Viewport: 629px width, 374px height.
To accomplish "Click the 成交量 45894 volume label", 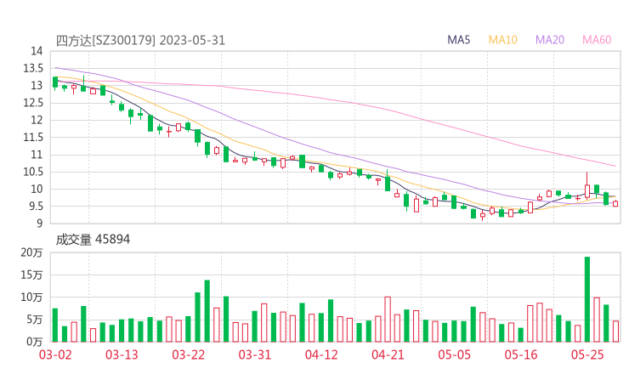I will coord(93,240).
